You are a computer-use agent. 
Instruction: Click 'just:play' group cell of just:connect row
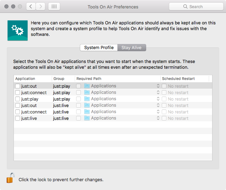click(x=62, y=92)
